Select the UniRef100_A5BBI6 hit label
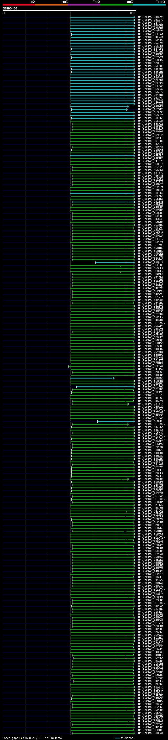The width and height of the screenshot is (168, 740). [x=151, y=63]
